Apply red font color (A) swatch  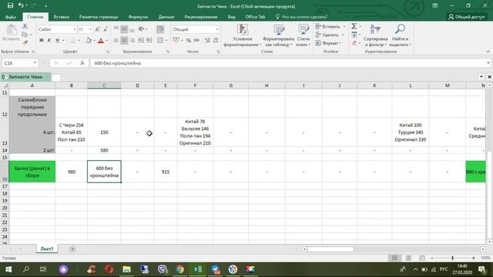point(101,40)
